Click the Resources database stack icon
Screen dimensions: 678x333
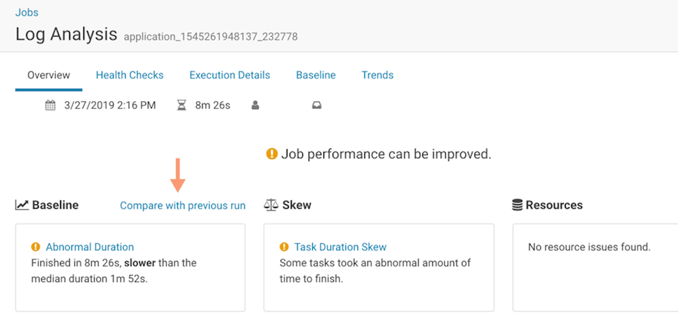coord(518,205)
